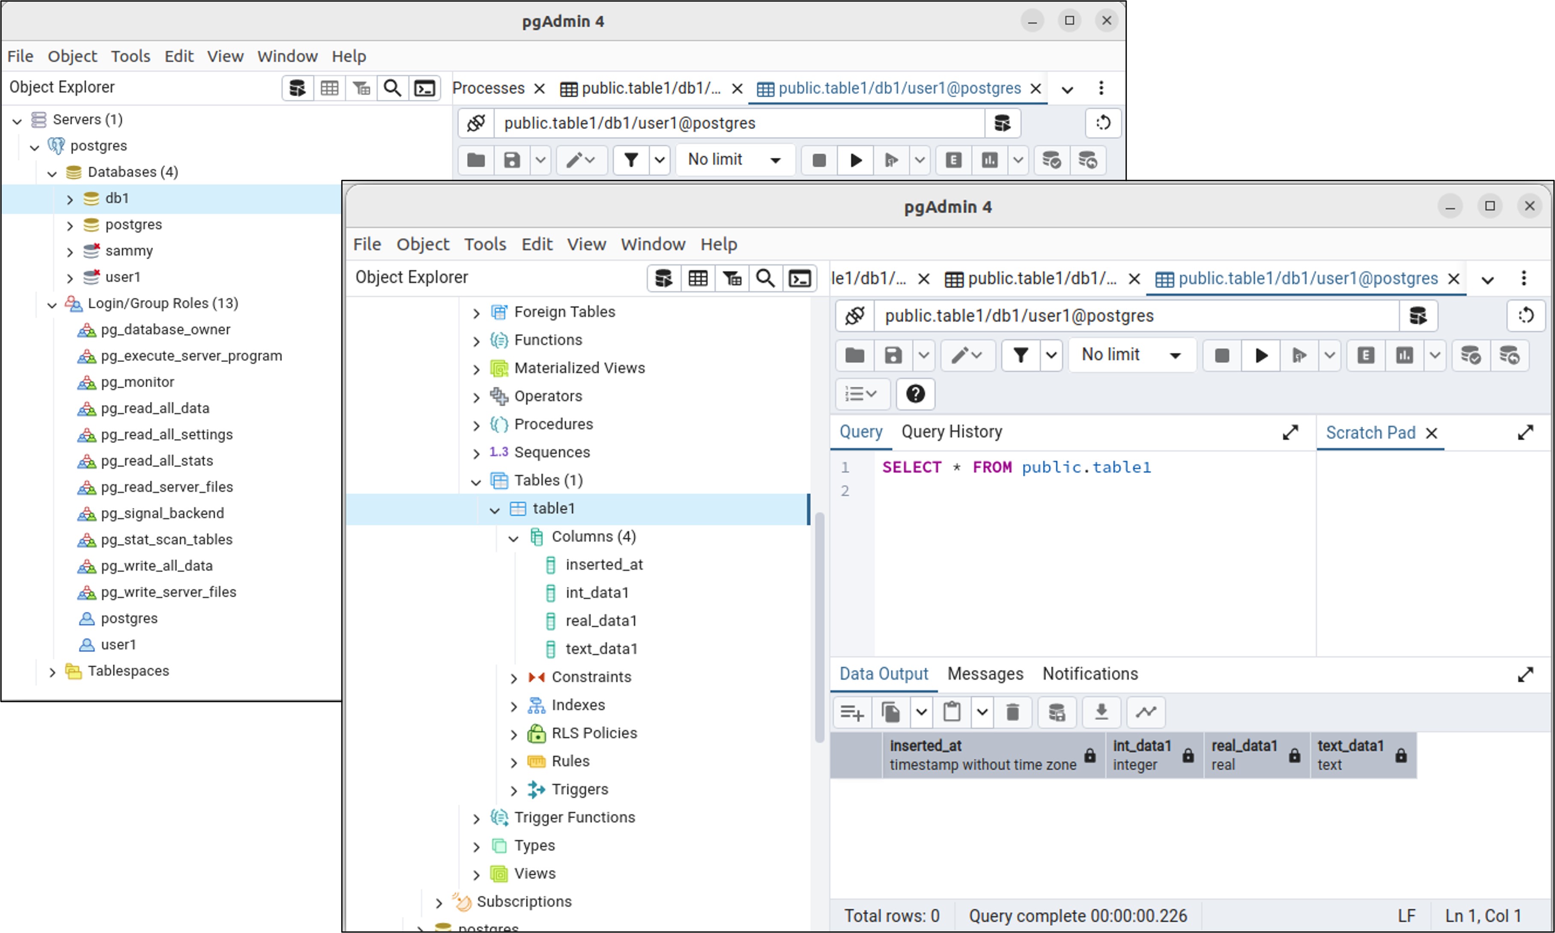This screenshot has width=1555, height=933.
Task: Toggle the connection status icon beside connection field
Action: (x=855, y=316)
